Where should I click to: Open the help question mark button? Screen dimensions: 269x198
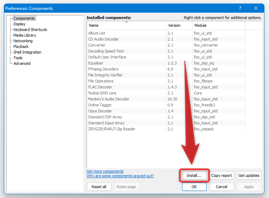tap(240, 8)
